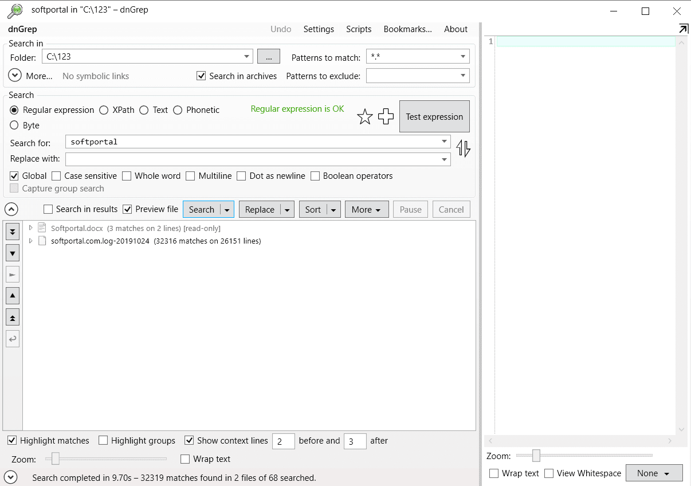Add search to bookmarks with star icon

365,117
